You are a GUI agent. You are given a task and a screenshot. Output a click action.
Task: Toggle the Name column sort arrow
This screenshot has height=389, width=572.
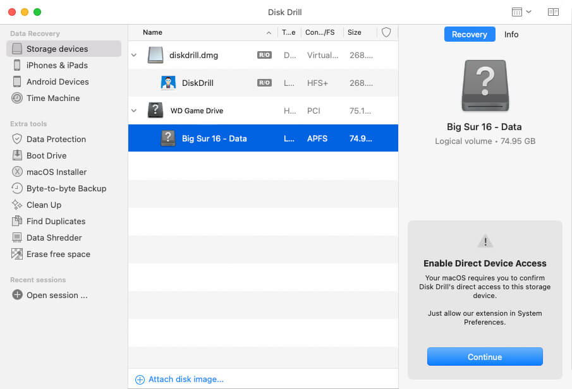269,33
